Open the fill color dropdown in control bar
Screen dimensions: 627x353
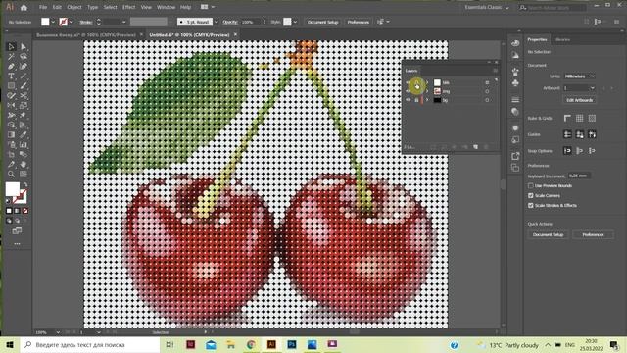coord(53,22)
